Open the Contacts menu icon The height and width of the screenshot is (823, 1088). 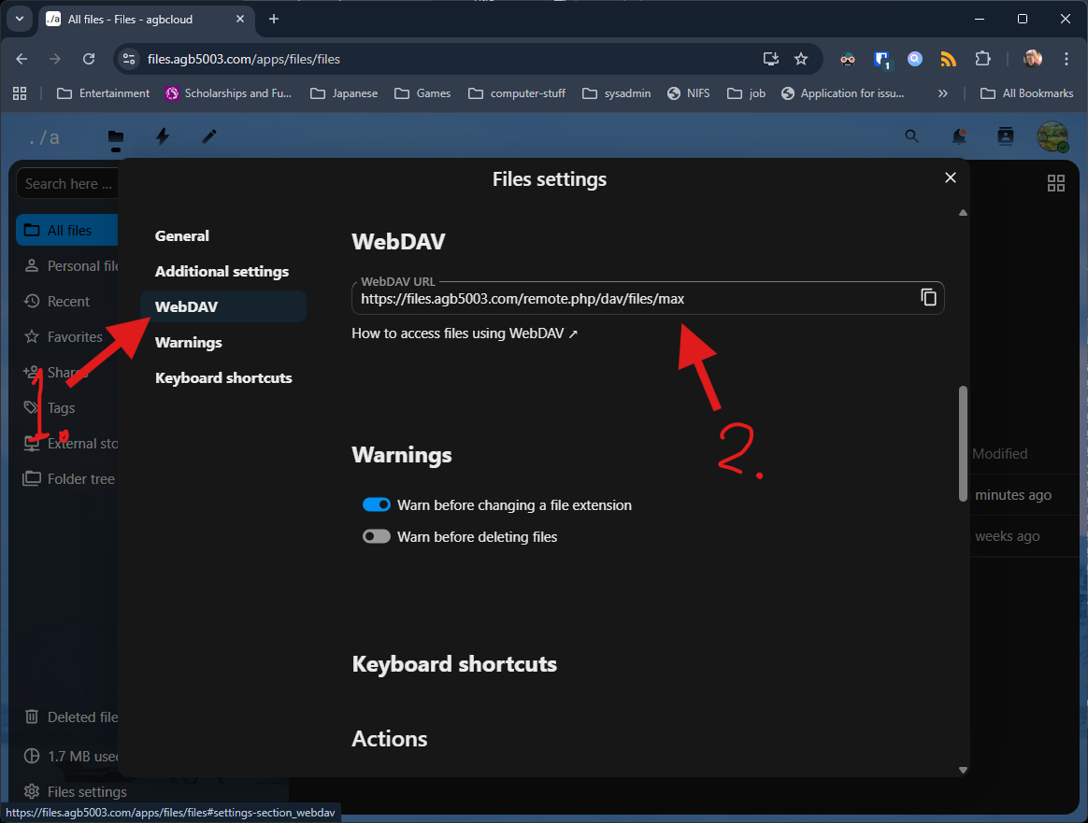(1005, 136)
